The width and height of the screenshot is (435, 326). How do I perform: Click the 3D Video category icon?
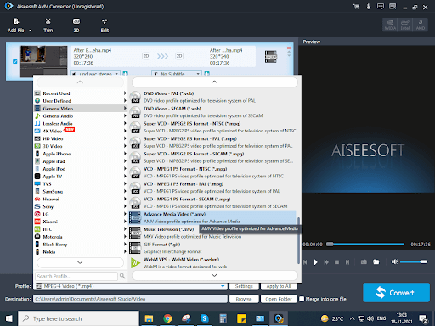click(37, 146)
